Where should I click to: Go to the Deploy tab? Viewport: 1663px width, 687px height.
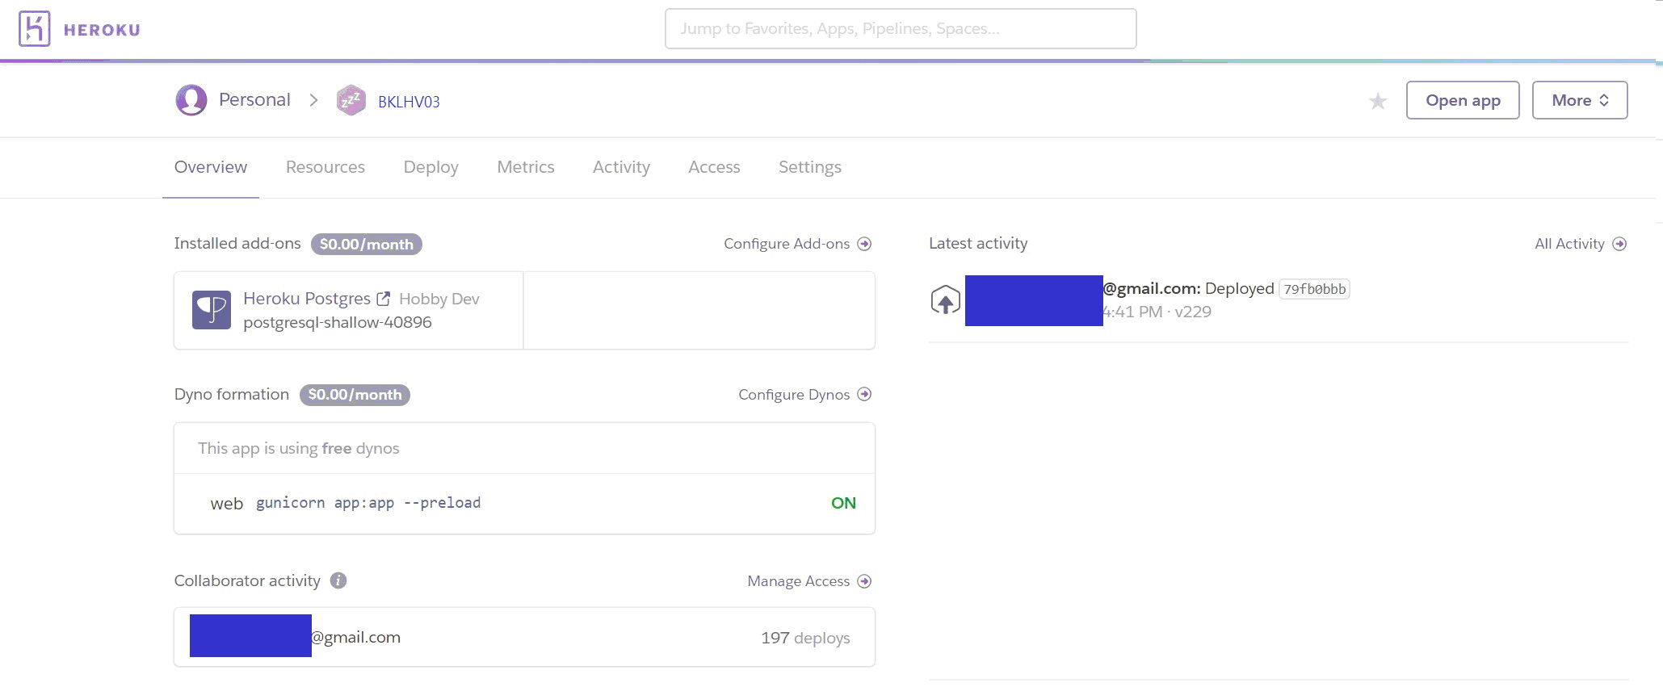pos(431,167)
